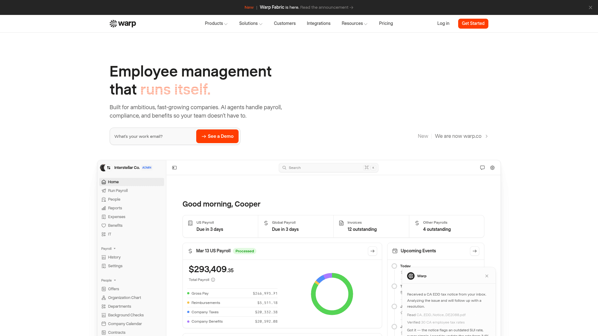The height and width of the screenshot is (336, 598).
Task: Click the green payroll donut chart
Action: [332, 294]
